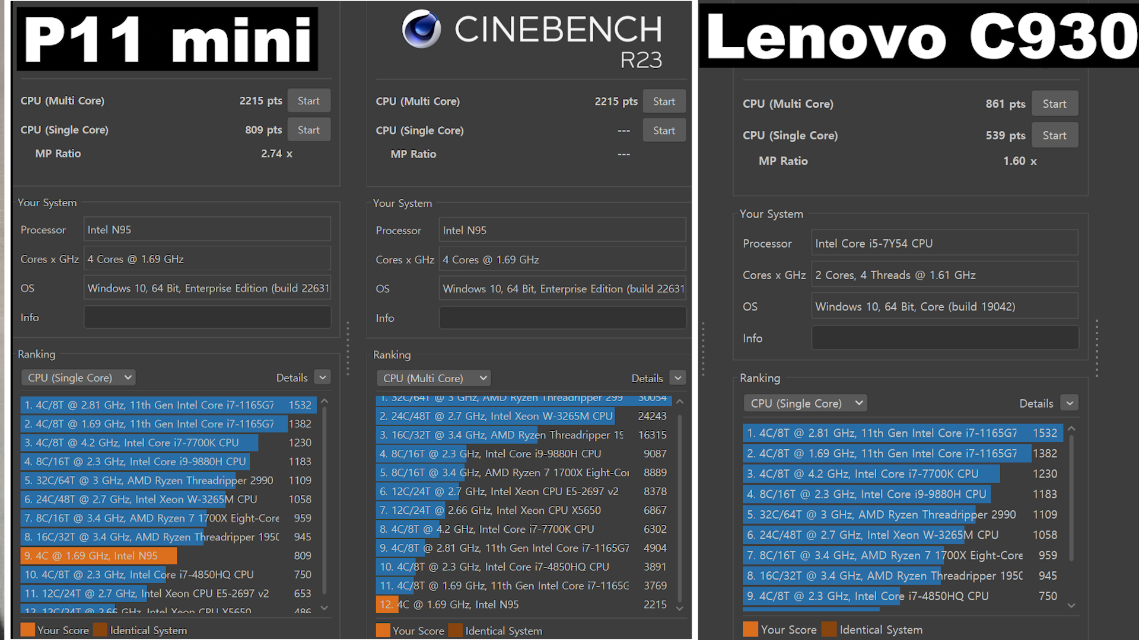Image resolution: width=1139 pixels, height=640 pixels.
Task: Expand Details arrow in the P11 mini ranking
Action: click(322, 377)
